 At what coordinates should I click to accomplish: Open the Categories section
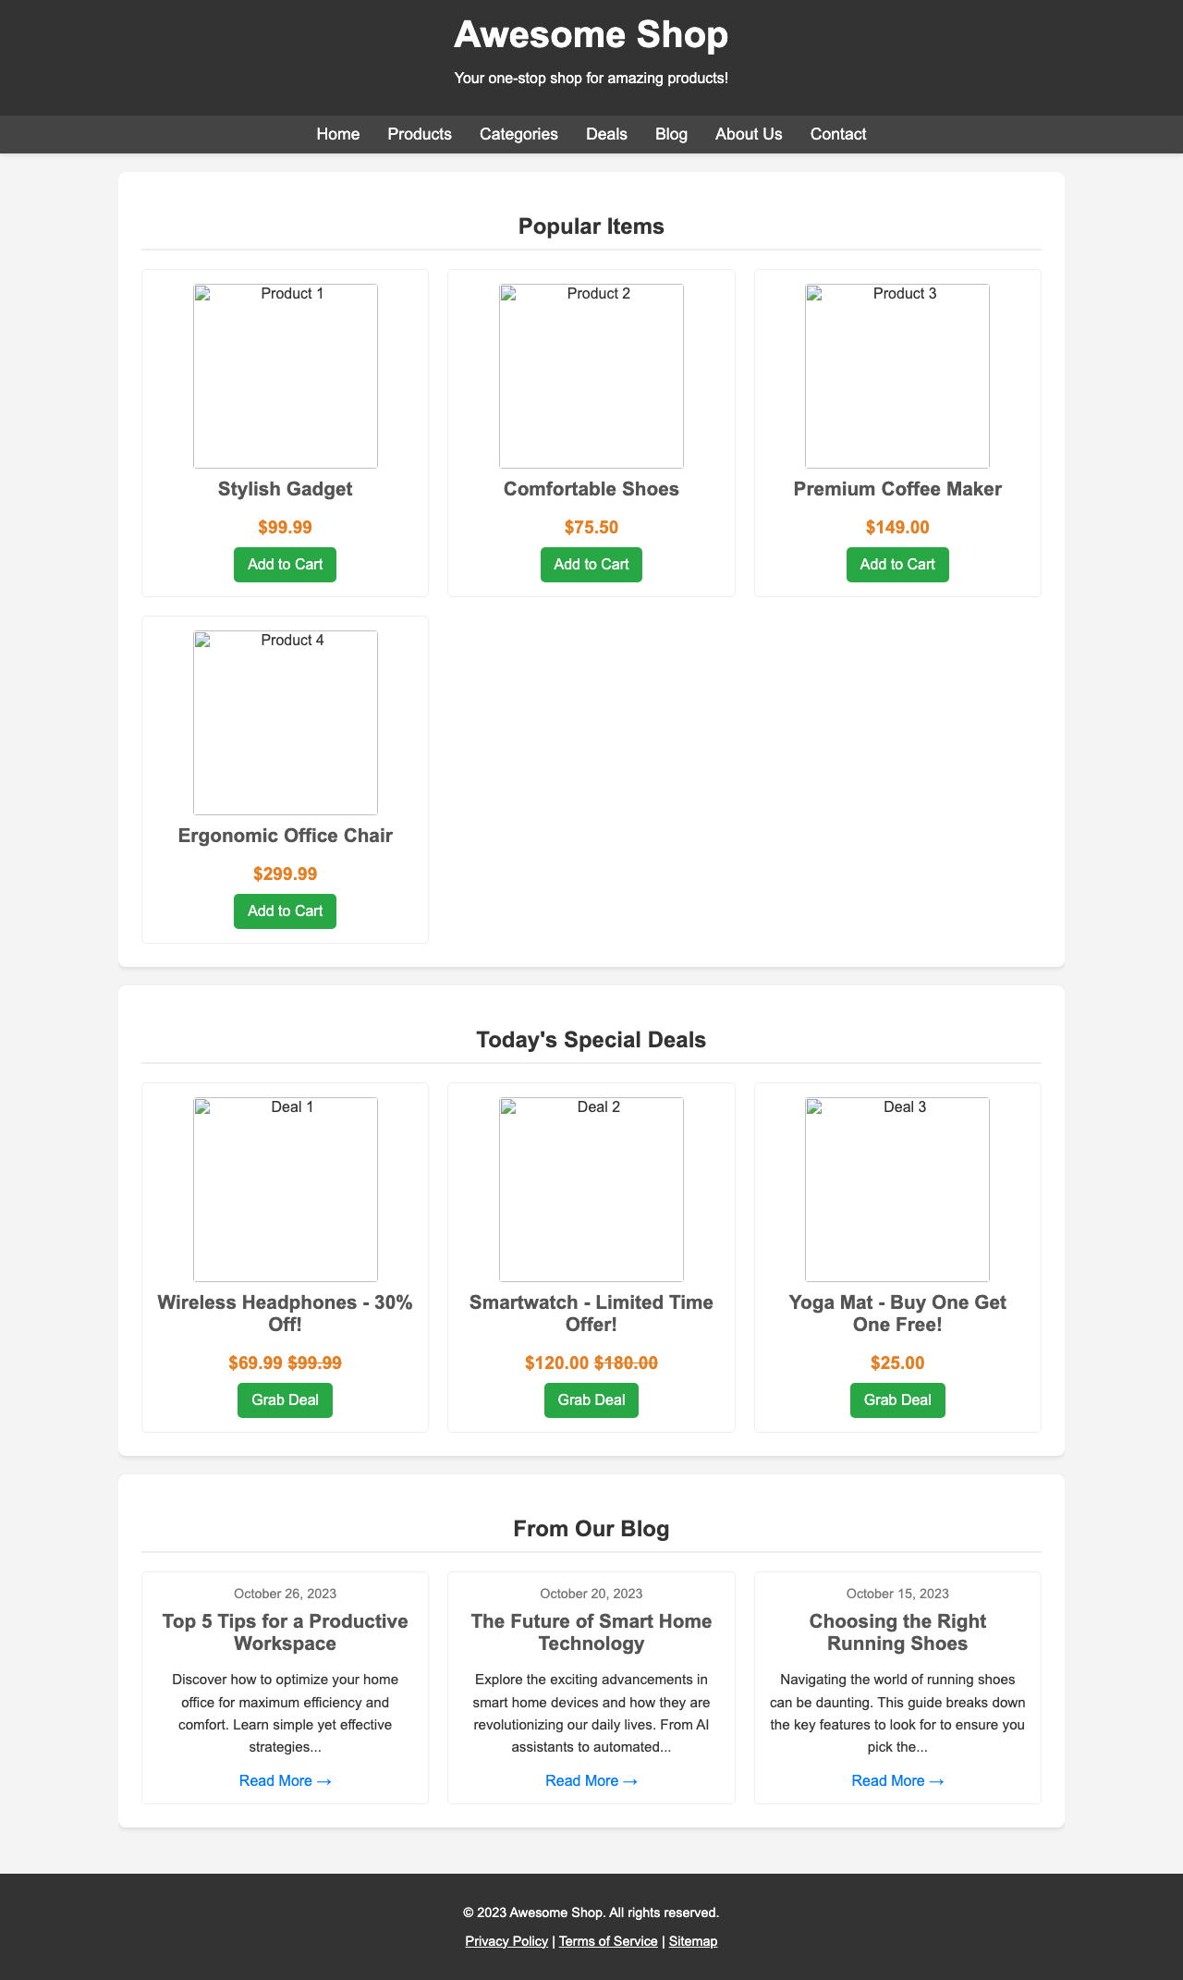pyautogui.click(x=518, y=134)
